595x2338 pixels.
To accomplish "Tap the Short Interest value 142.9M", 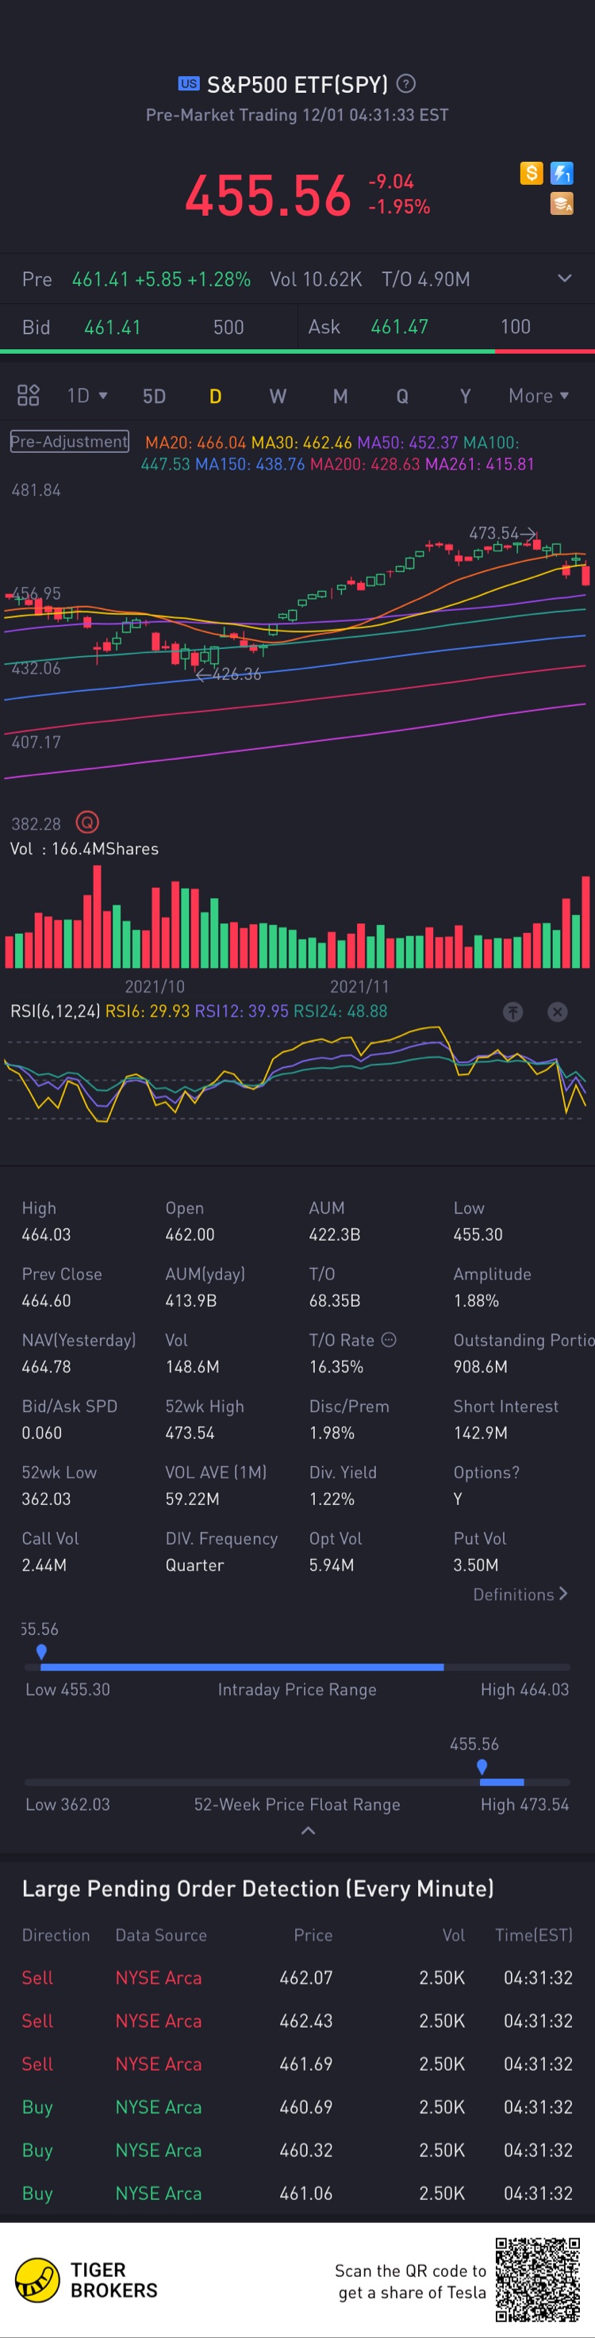I will (480, 1432).
